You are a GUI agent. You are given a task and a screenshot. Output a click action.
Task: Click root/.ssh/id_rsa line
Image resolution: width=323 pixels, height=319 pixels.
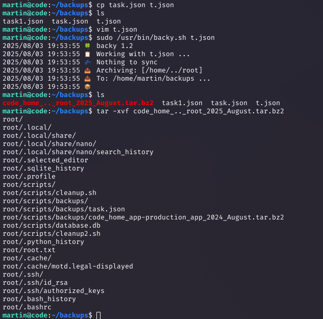click(35, 283)
